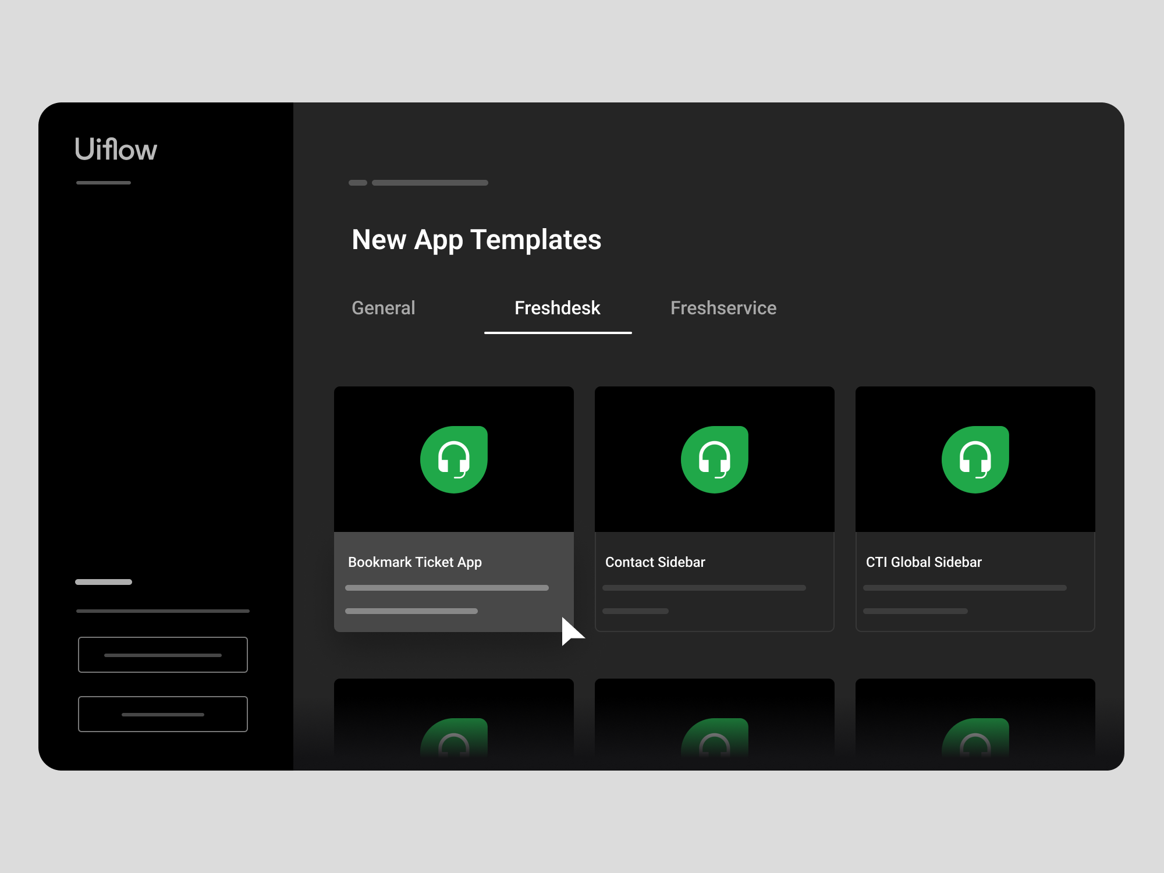Screen dimensions: 1164x873
Task: Click the Freshdesk icon on Bookmark Ticket App
Action: (454, 460)
